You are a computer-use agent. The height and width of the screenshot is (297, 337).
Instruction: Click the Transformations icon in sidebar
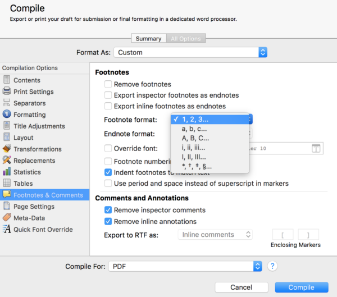pyautogui.click(x=7, y=149)
